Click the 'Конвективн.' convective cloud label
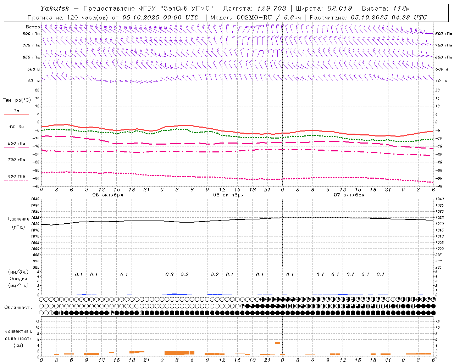 [18, 331]
